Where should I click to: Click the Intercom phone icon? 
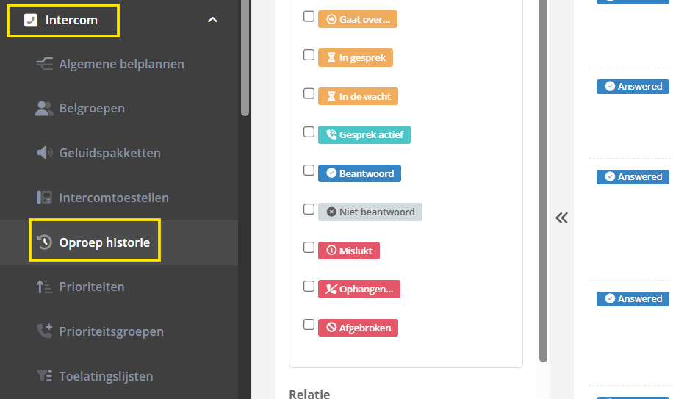pos(31,20)
